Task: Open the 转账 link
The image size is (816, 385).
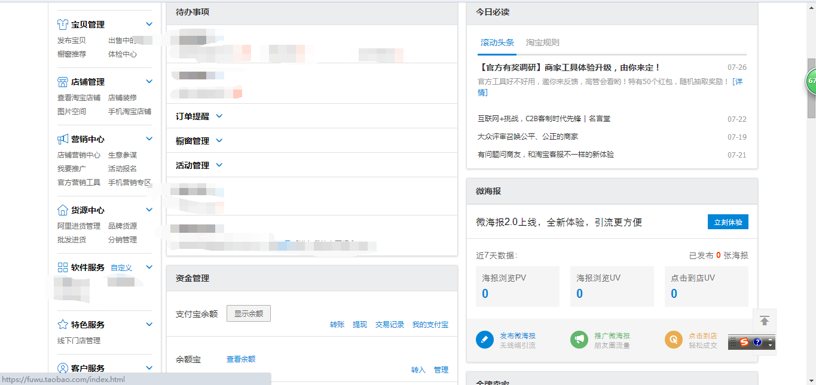Action: coord(337,325)
